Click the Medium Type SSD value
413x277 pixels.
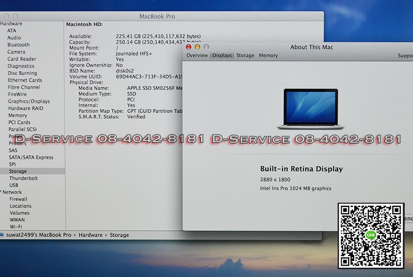(x=132, y=94)
